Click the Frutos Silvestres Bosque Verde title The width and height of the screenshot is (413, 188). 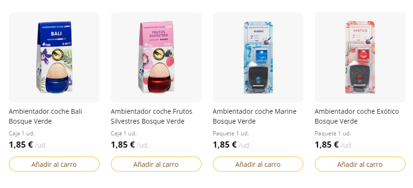tap(152, 117)
